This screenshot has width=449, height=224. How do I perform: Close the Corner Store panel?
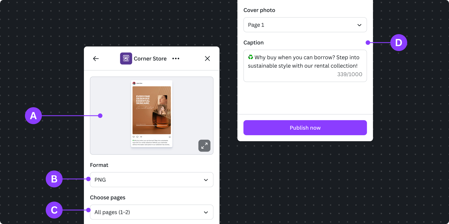[207, 59]
